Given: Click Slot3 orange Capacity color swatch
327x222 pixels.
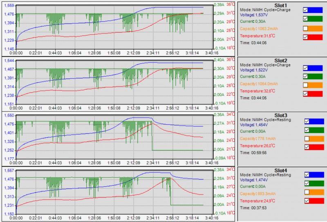Looking at the screenshot, I should pos(318,139).
